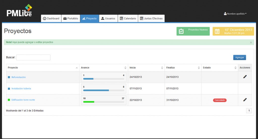Sort by the Proyecto column

point(43,68)
